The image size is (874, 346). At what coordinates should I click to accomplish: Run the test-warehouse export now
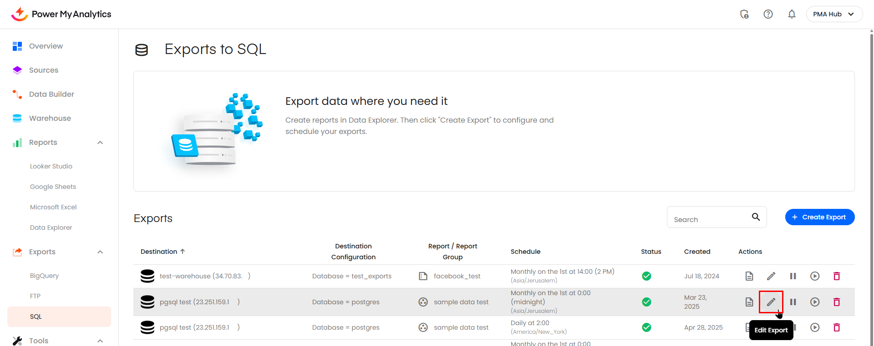(814, 276)
